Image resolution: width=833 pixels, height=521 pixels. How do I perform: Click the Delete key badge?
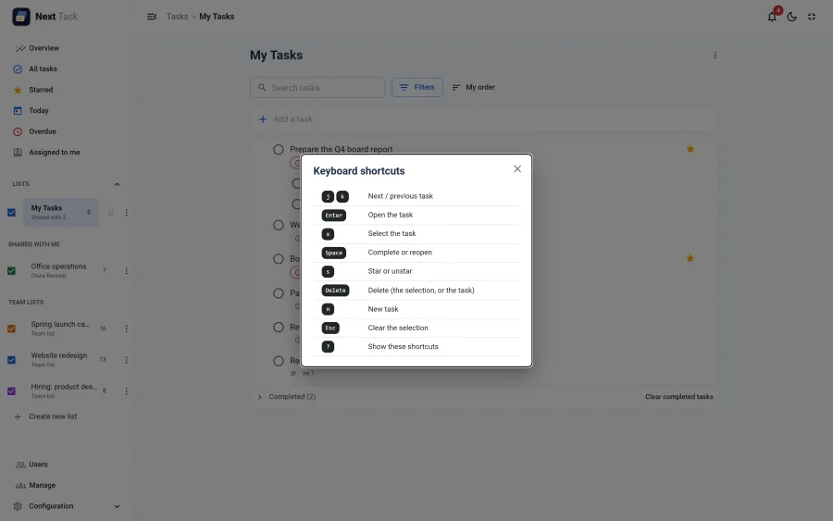point(335,291)
